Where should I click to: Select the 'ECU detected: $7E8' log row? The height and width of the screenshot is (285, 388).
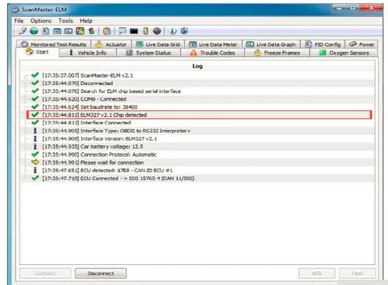click(197, 170)
